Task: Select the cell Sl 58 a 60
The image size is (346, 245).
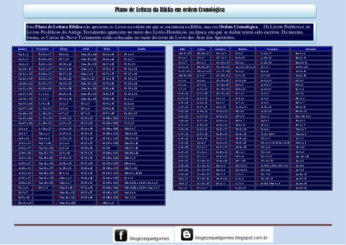Action: [x=86, y=197]
